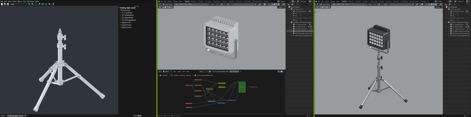471x117 pixels.
Task: Toggle fake user shield for LH01 material
Action: 233,71
